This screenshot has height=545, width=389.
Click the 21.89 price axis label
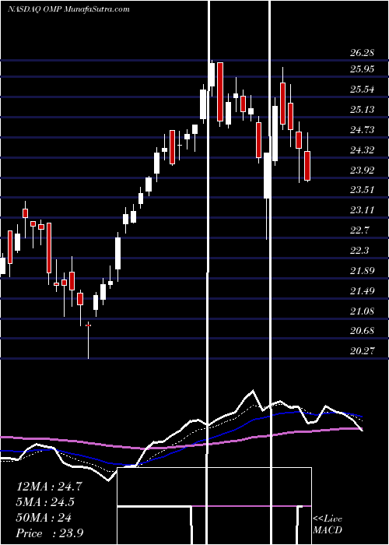point(363,270)
